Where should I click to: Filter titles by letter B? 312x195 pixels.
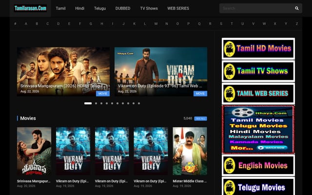pyautogui.click(x=37, y=24)
